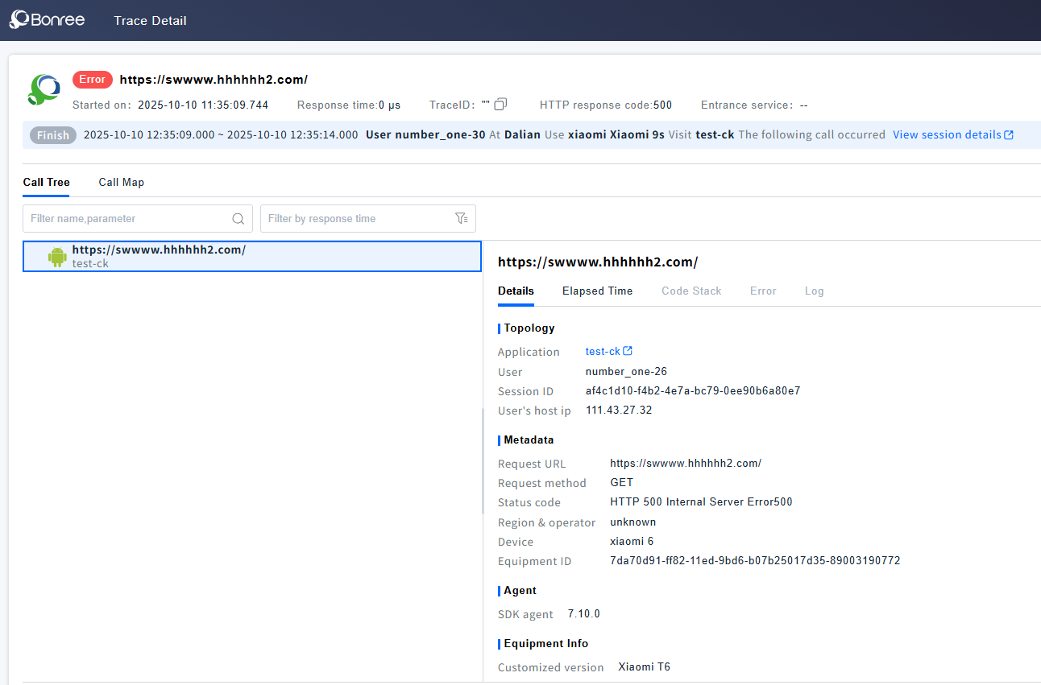This screenshot has height=685, width=1041.
Task: Switch to the Code Stack tab
Action: click(691, 291)
